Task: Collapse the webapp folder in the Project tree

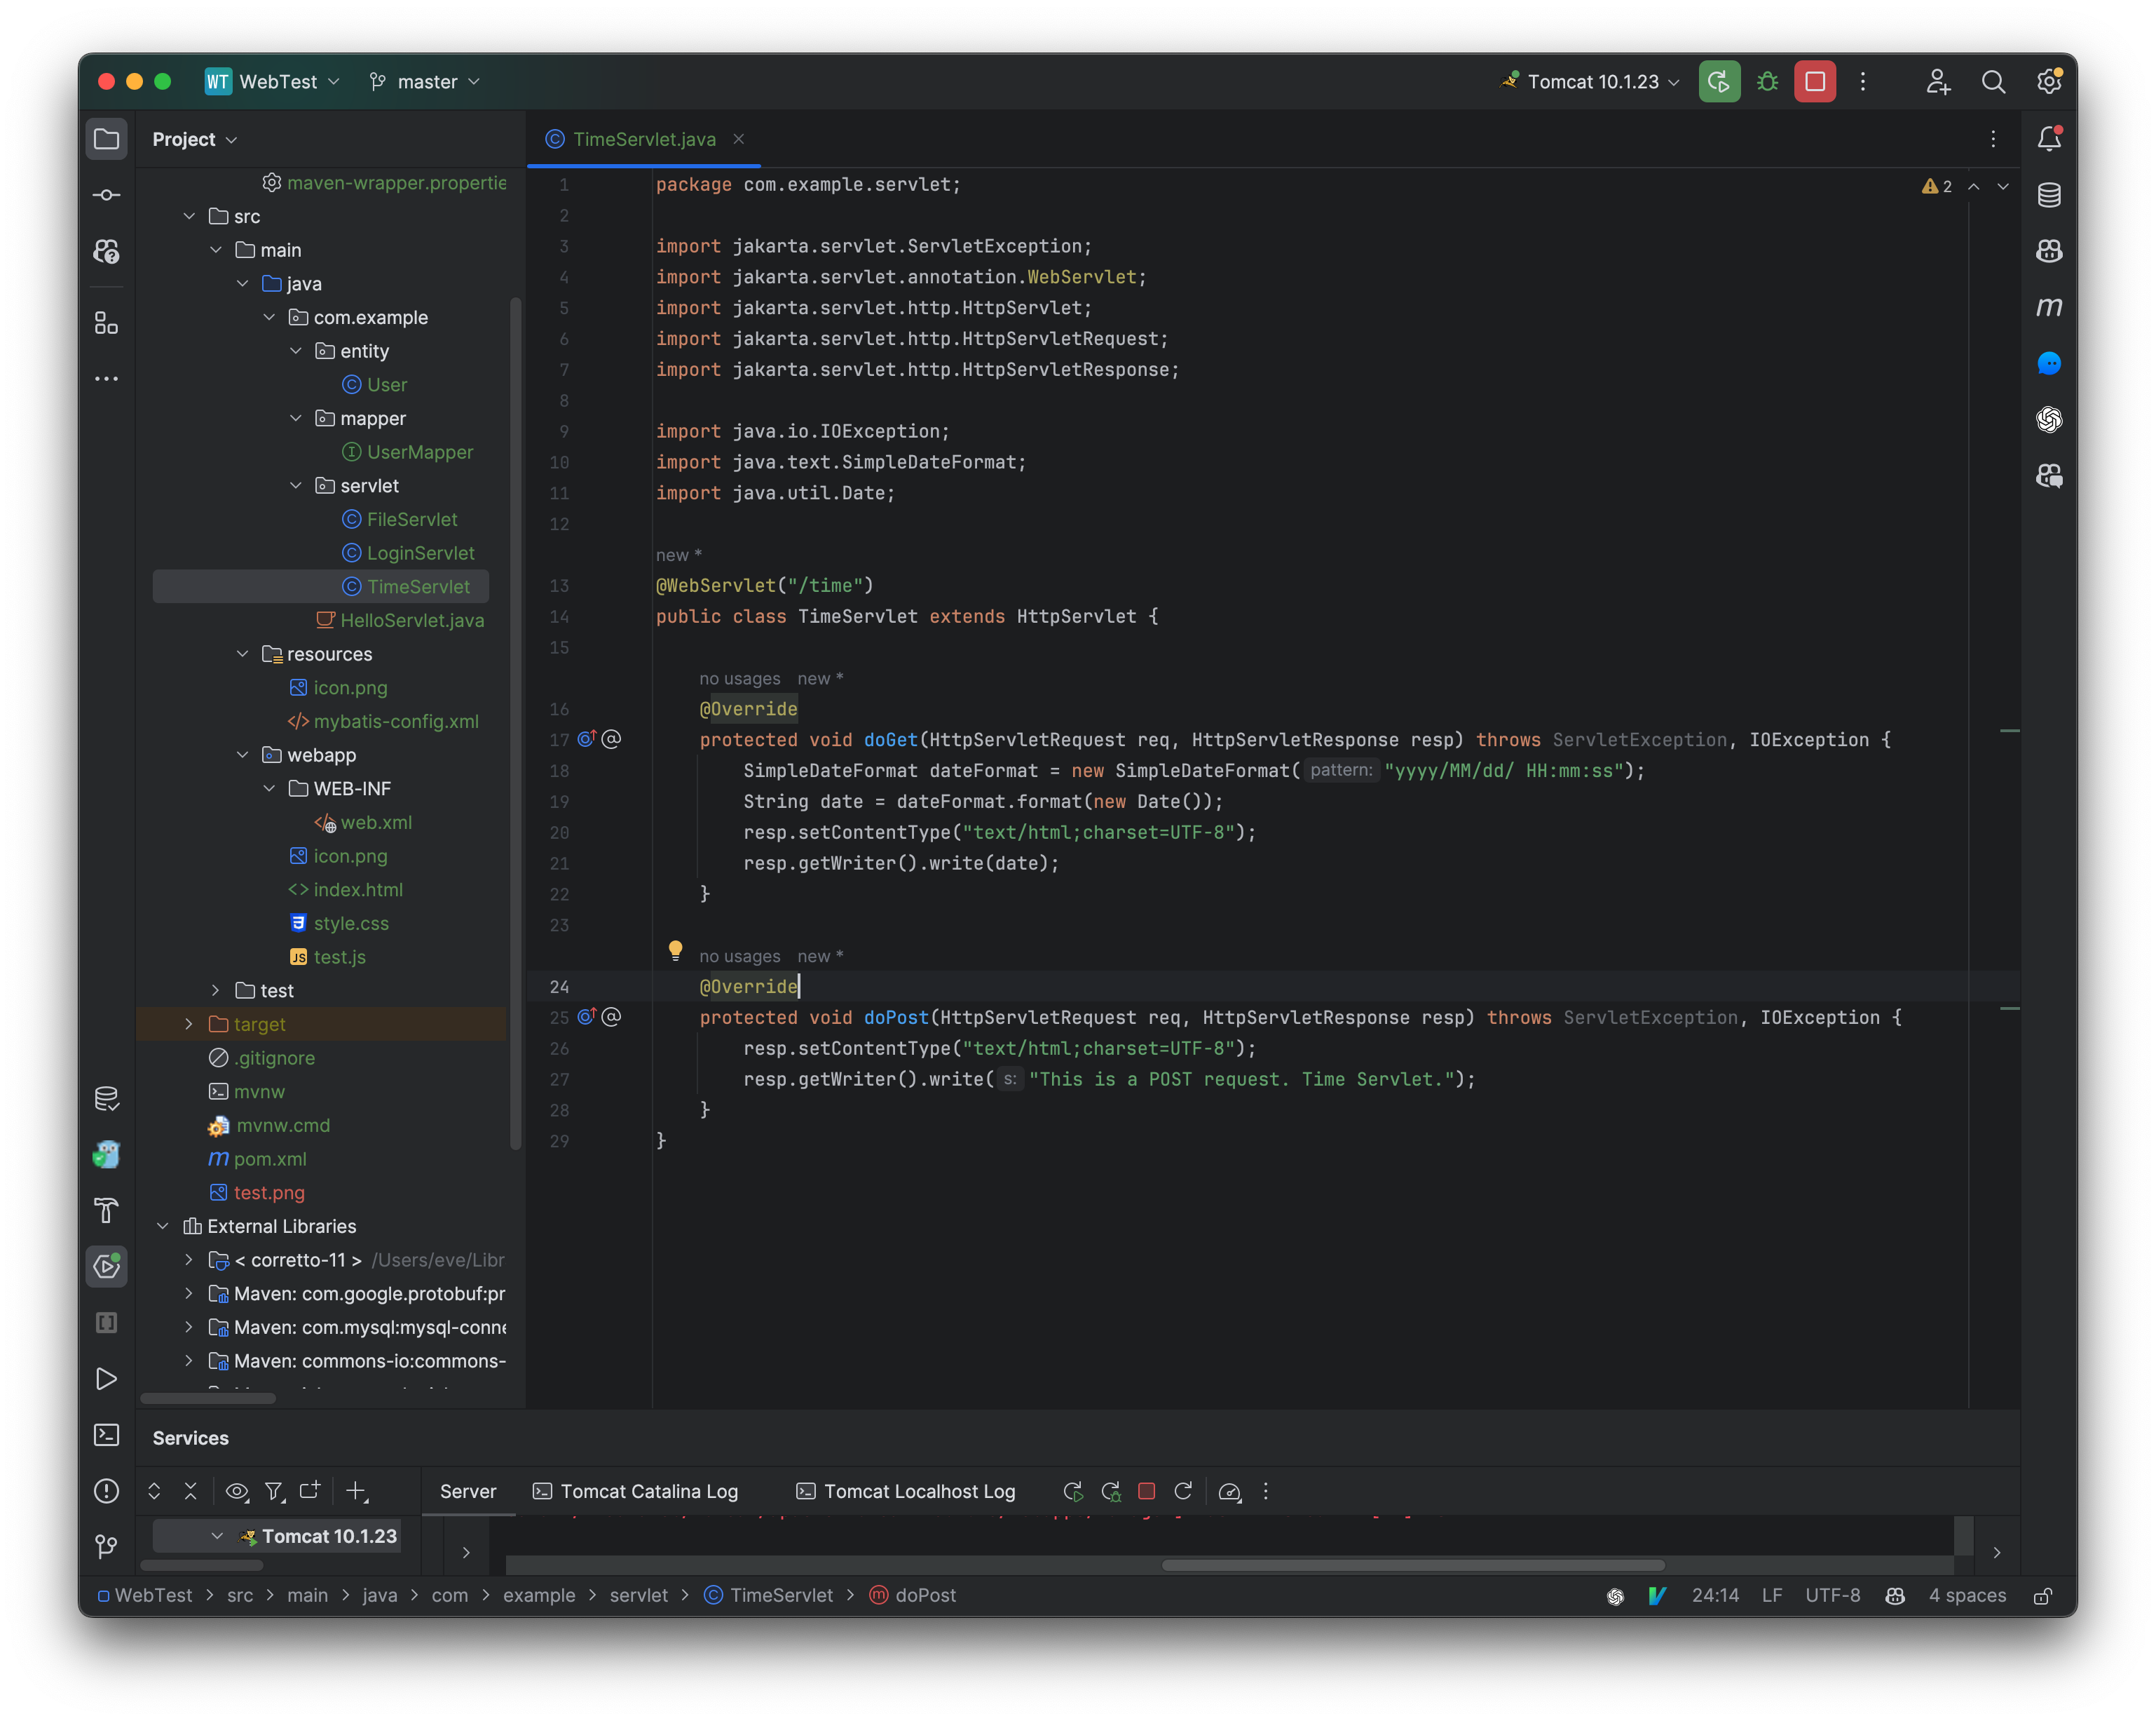Action: click(242, 755)
